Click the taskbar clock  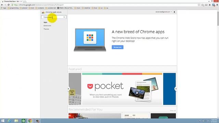click(214, 121)
